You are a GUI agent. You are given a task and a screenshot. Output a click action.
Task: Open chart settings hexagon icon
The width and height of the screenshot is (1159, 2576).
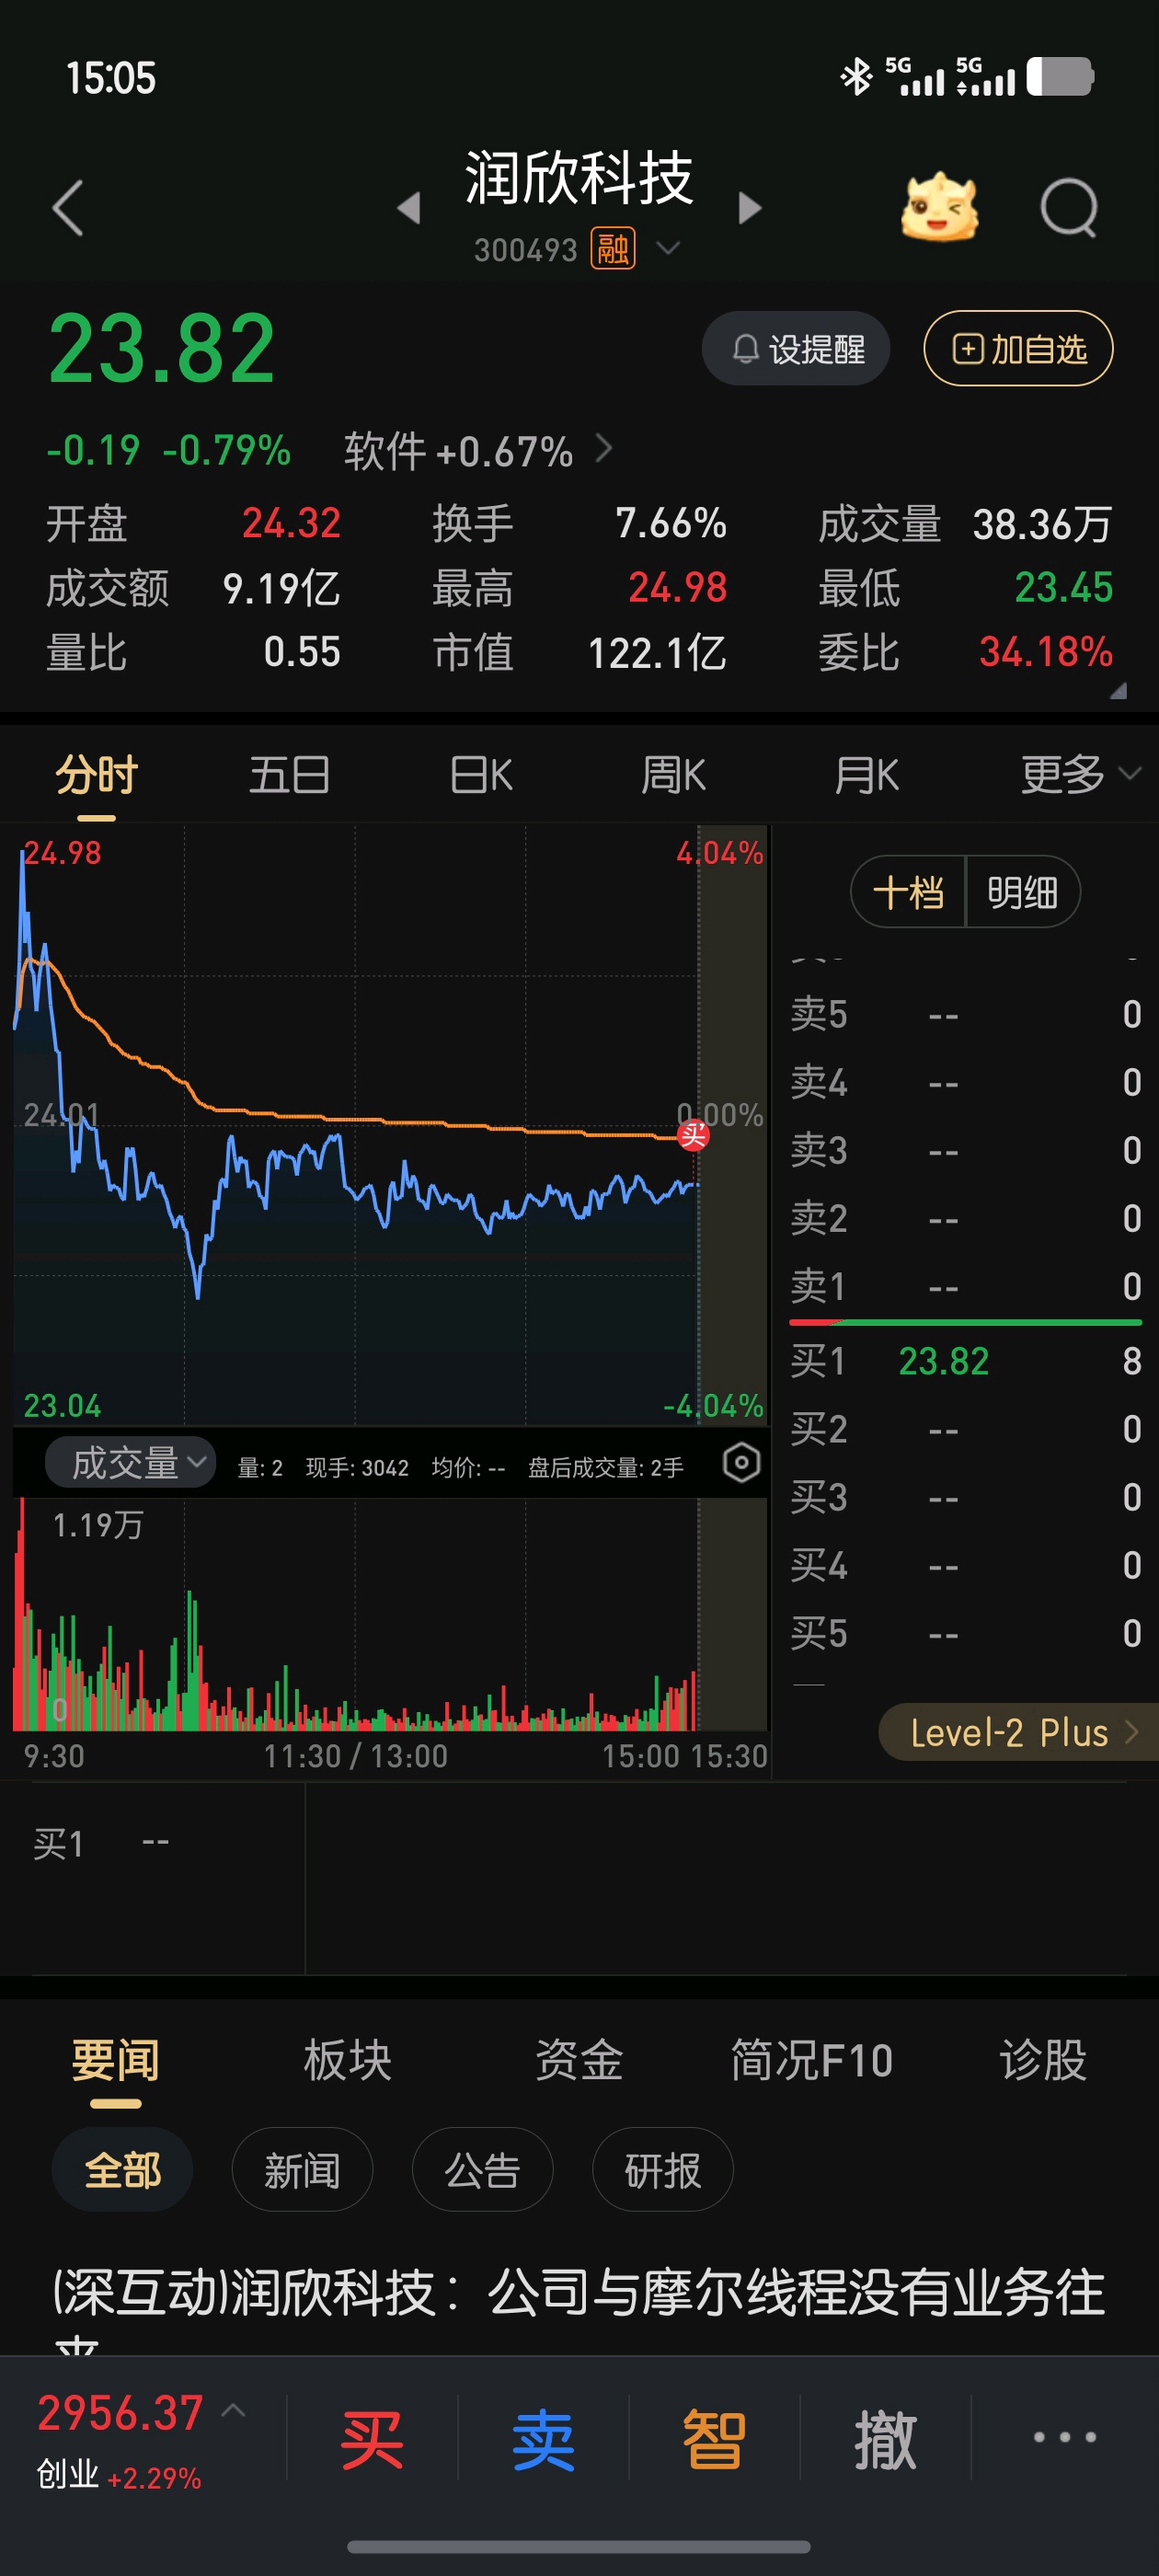741,1463
